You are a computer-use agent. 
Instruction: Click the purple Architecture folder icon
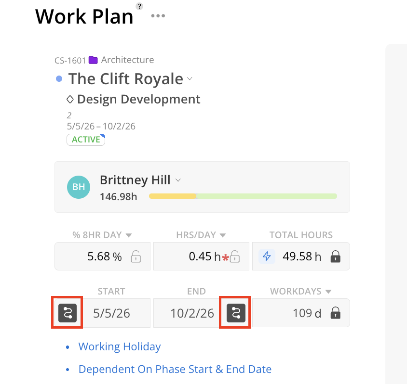(x=93, y=60)
